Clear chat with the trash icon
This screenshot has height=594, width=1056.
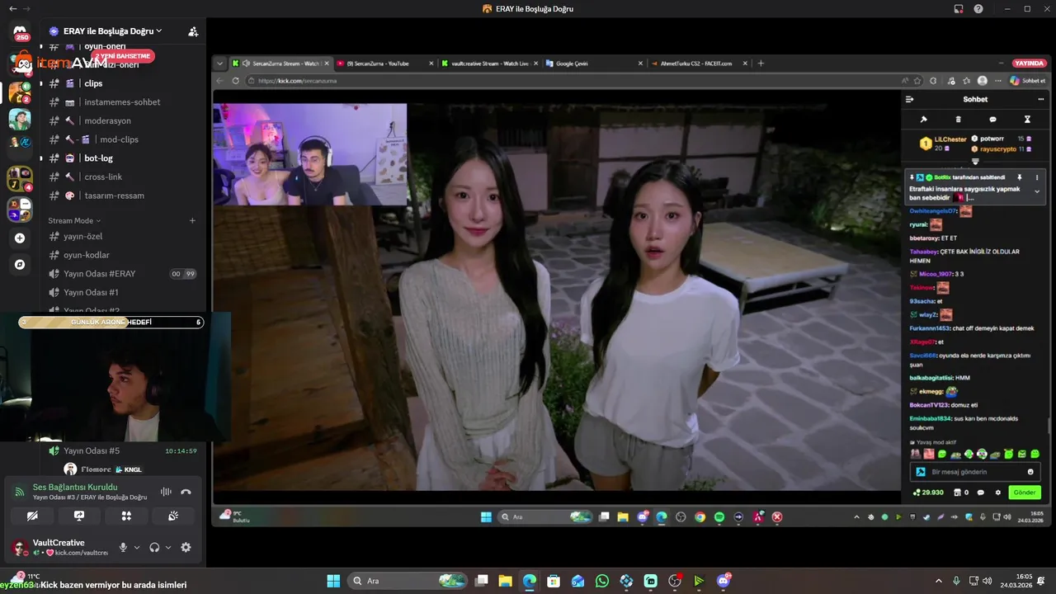[958, 120]
